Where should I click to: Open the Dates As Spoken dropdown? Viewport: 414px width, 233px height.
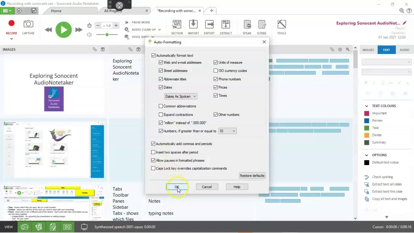[180, 96]
